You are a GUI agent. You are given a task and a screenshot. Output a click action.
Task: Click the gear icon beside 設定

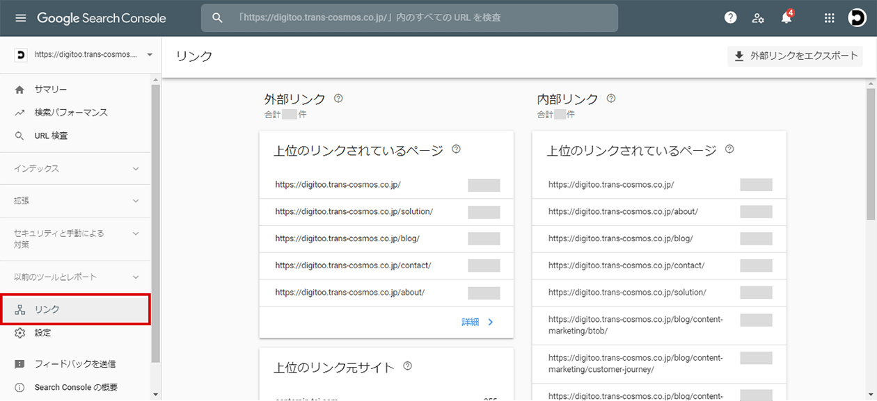[19, 333]
